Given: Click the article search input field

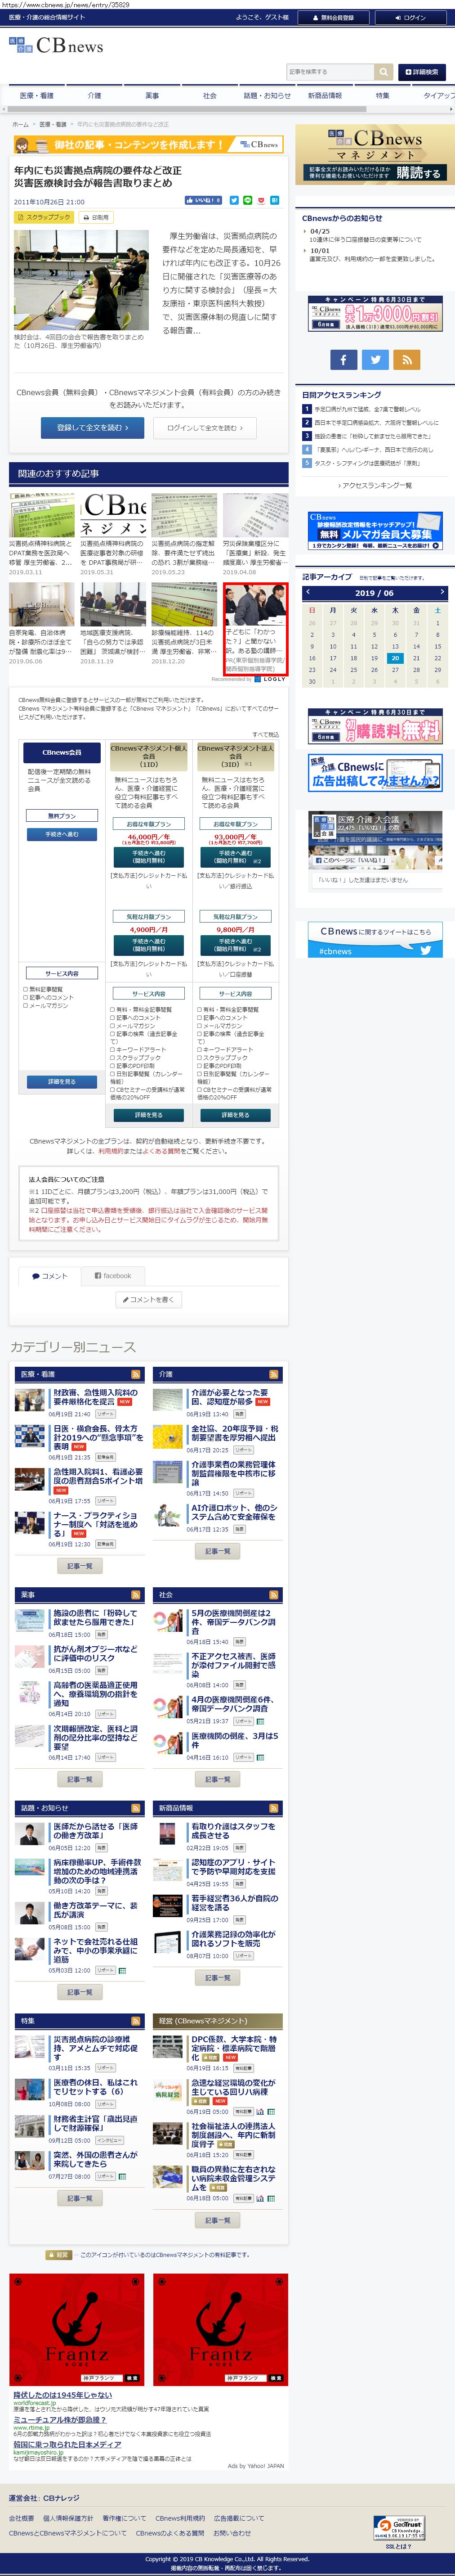Looking at the screenshot, I should click(330, 72).
